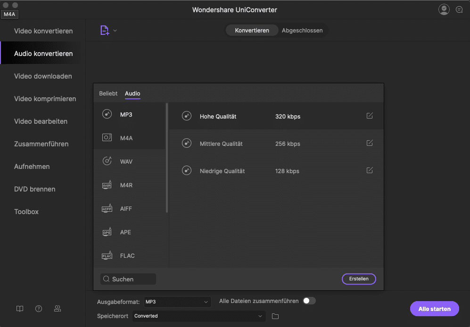Expand the add file dropdown arrow
Viewport: 470px width, 327px height.
coord(115,31)
